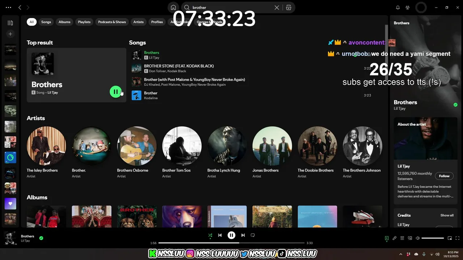Screen dimensions: 463x260
Task: Select the All filter chip
Action: click(31, 22)
